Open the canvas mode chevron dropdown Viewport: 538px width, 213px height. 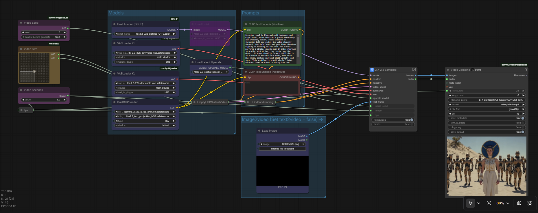coord(479,203)
